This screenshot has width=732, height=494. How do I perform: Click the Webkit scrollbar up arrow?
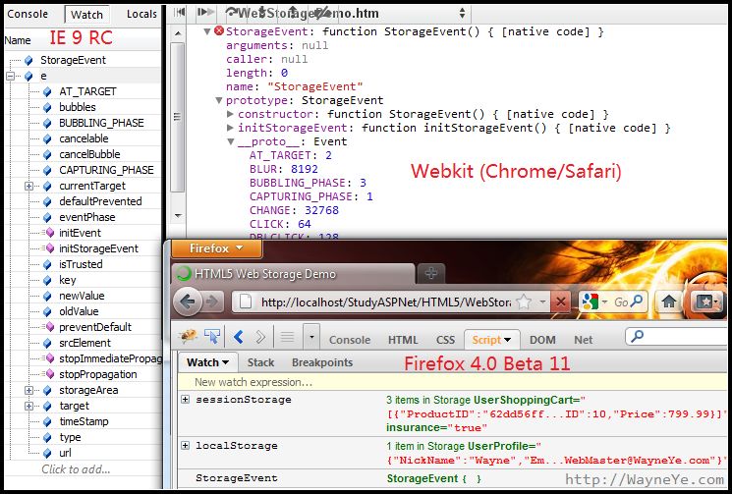tap(178, 33)
